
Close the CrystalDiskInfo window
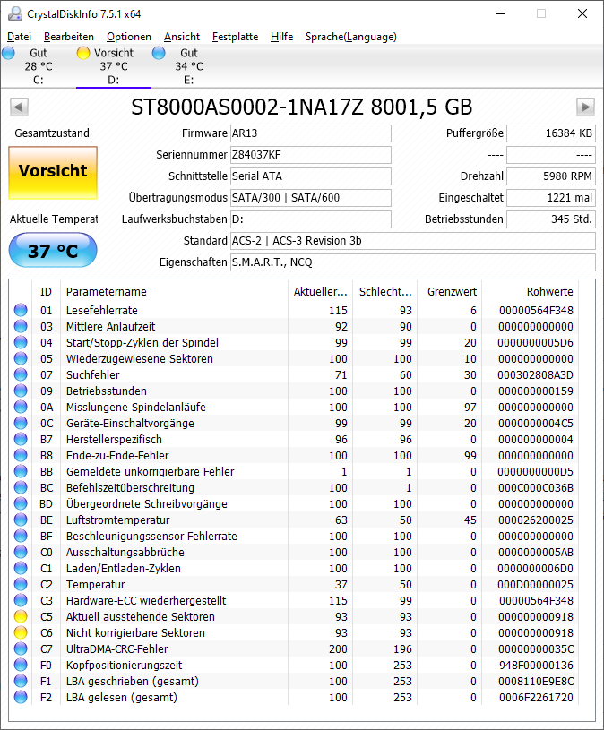click(582, 14)
